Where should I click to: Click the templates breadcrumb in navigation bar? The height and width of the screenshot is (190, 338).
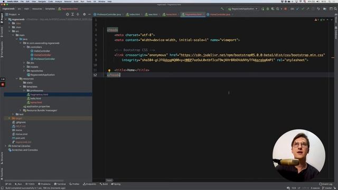click(50, 9)
